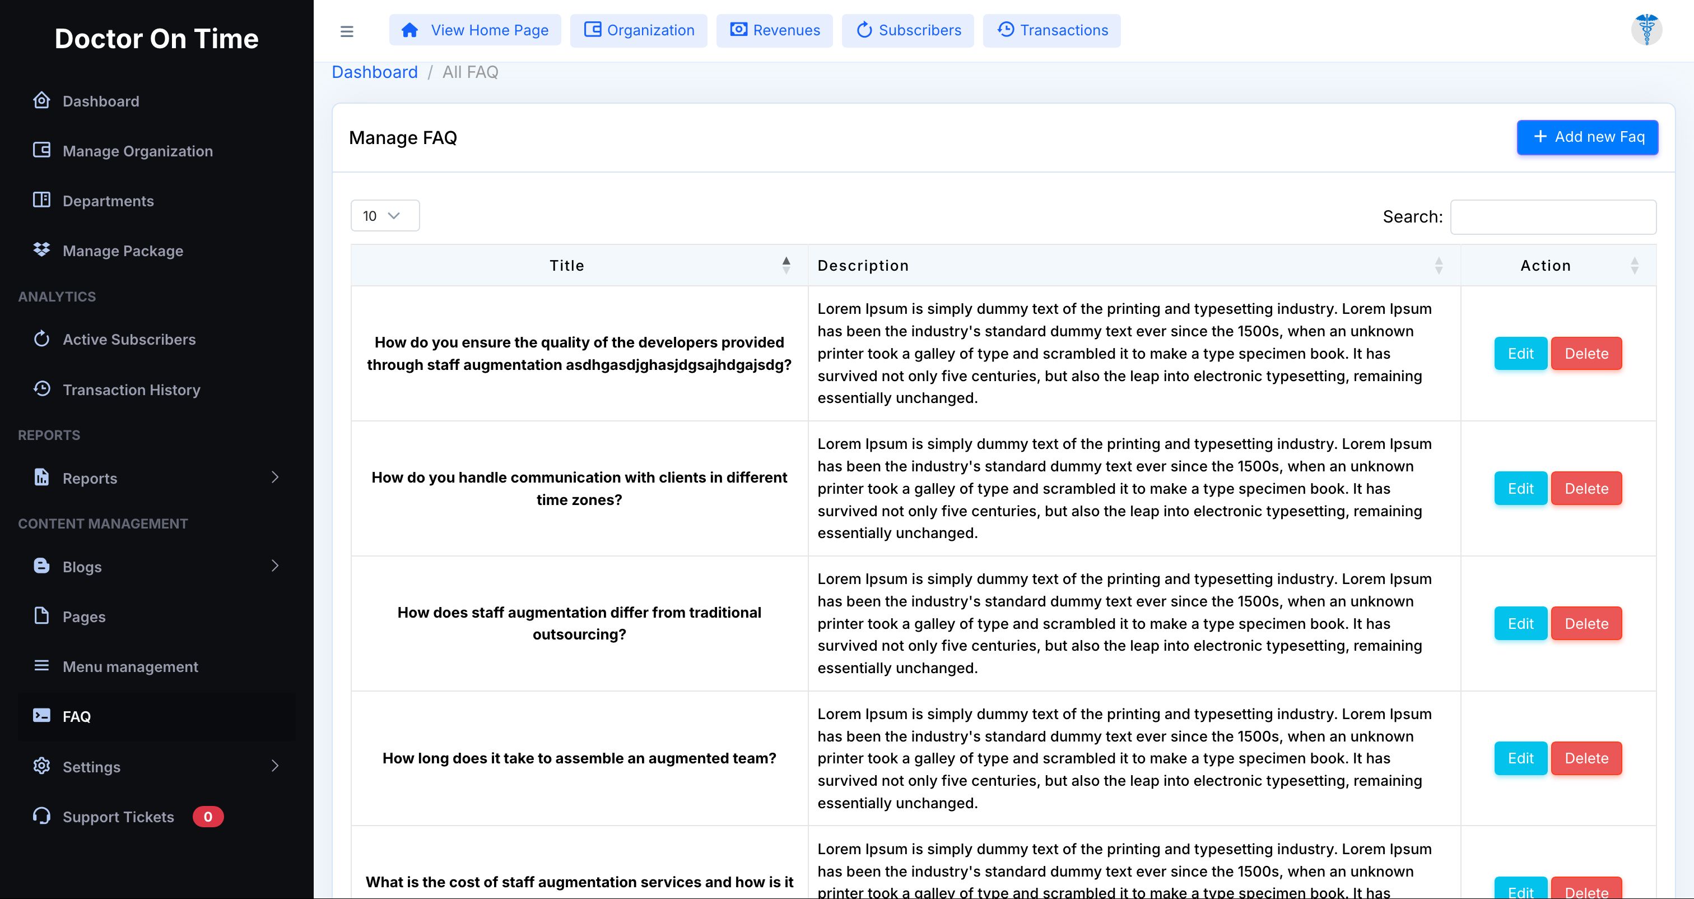Image resolution: width=1694 pixels, height=899 pixels.
Task: Expand the Reports submenu chevron
Action: tap(275, 477)
